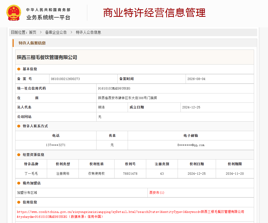Click the 备案时间 label
Screen dimensions: 268x223
coord(126,79)
